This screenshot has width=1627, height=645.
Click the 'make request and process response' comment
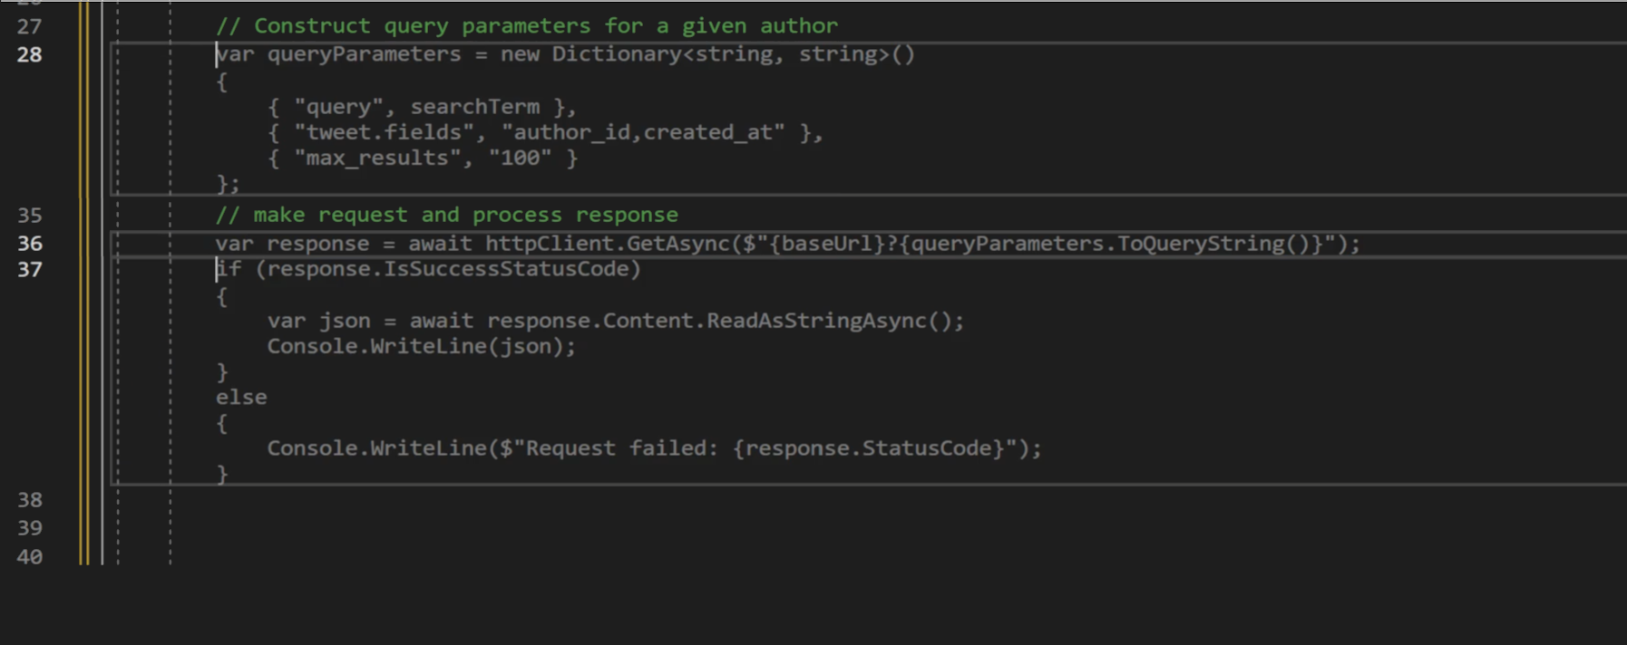(x=447, y=215)
